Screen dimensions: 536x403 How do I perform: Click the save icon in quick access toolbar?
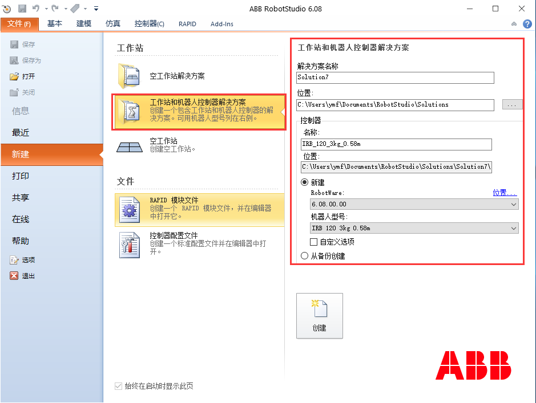(x=22, y=9)
